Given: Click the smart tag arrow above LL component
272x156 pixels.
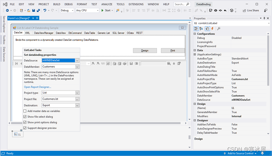Looking at the screenshot, I should [21, 130].
